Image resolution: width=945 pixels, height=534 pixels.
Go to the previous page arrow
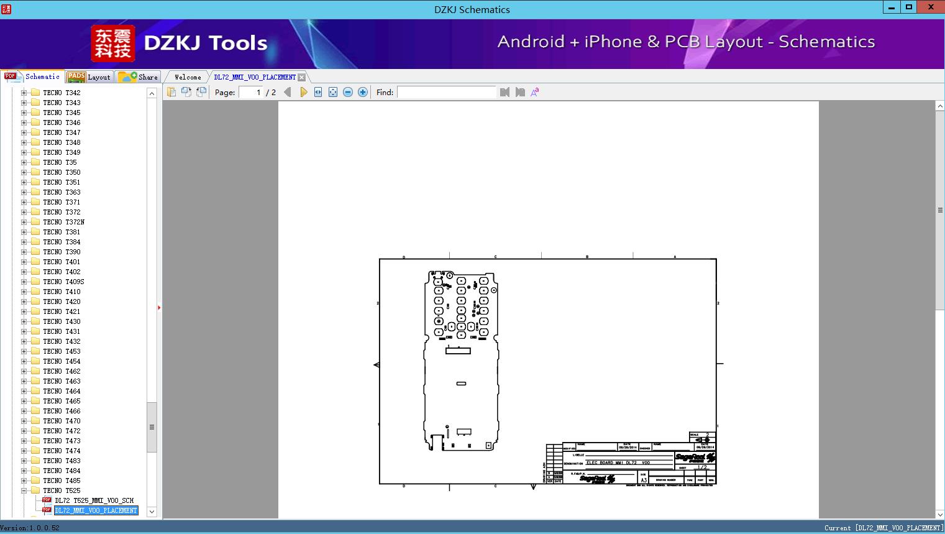click(288, 92)
